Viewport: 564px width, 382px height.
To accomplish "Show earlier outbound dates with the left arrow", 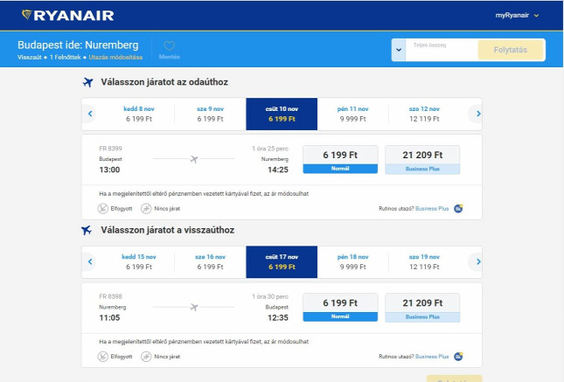I will (90, 114).
